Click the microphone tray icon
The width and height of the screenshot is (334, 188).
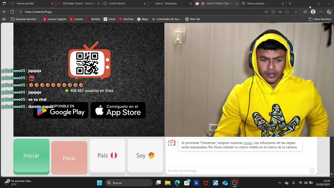click(x=294, y=183)
